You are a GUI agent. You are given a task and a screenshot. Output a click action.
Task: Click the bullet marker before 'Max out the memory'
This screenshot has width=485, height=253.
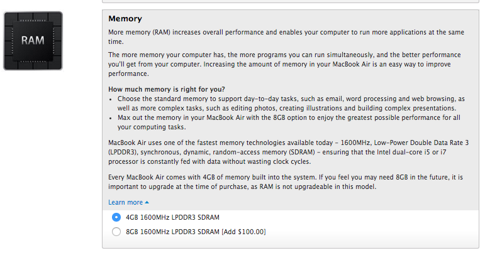tap(111, 117)
